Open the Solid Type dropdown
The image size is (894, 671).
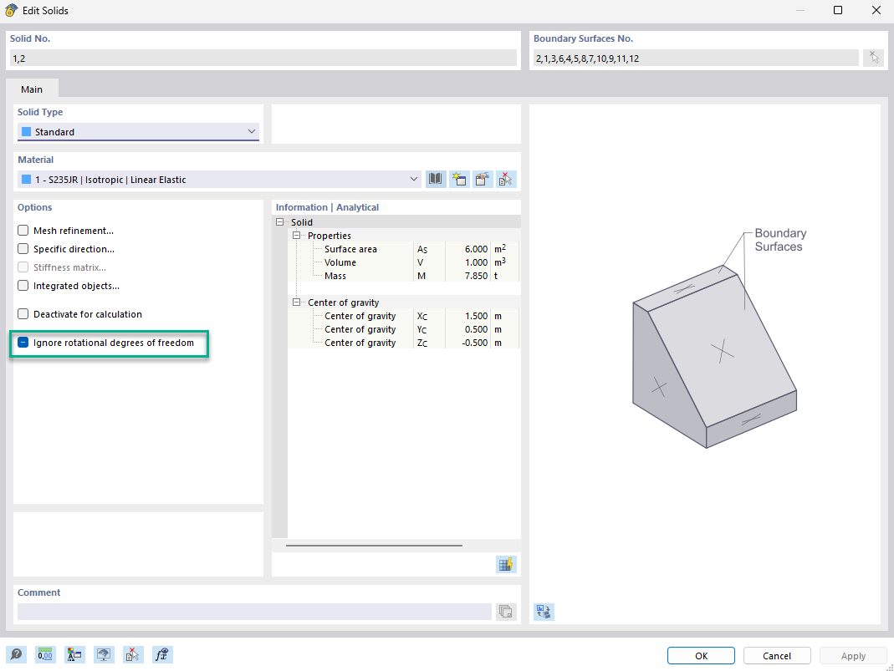coord(138,131)
